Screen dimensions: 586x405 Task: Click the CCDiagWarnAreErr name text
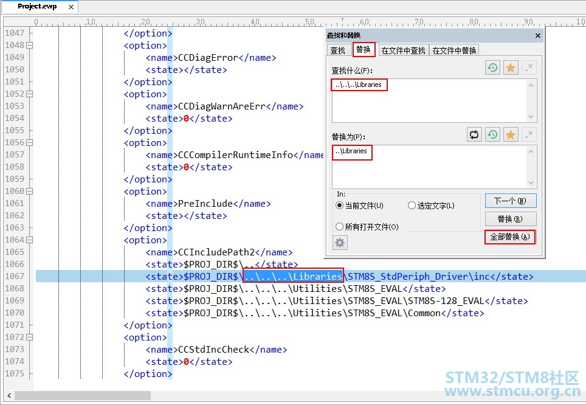point(222,106)
